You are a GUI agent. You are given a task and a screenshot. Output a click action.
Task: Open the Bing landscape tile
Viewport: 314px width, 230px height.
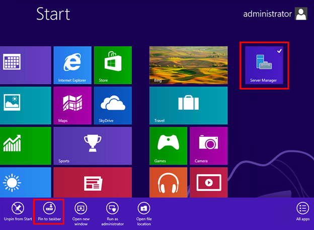pyautogui.click(x=188, y=65)
